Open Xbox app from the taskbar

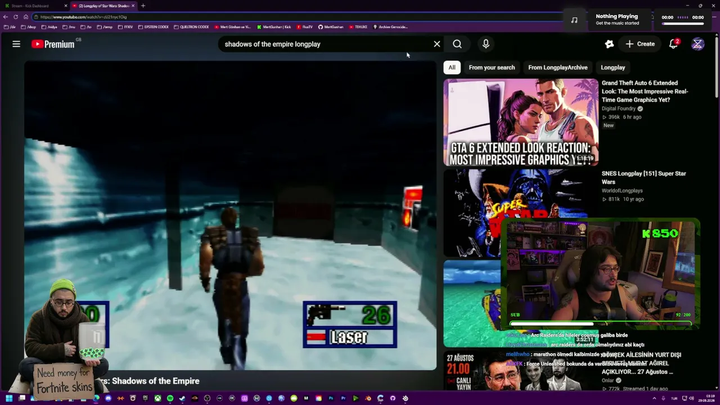[x=157, y=398]
